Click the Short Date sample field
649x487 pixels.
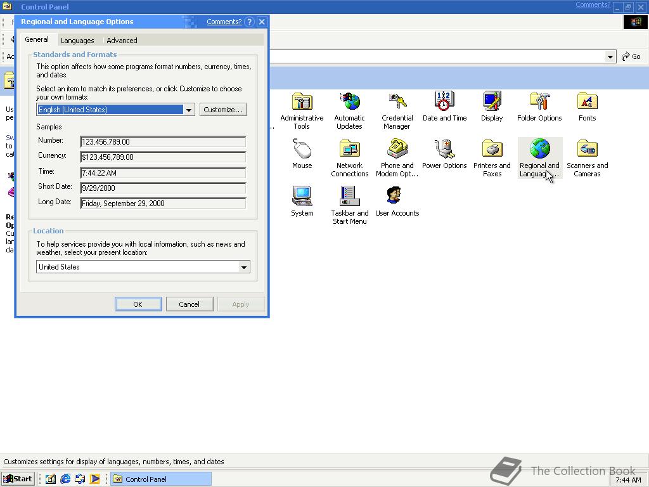click(x=163, y=188)
